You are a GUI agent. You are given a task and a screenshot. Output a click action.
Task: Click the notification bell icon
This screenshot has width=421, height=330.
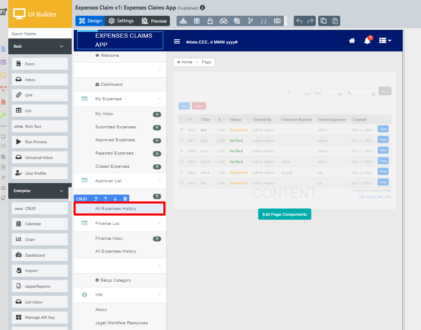coord(367,41)
